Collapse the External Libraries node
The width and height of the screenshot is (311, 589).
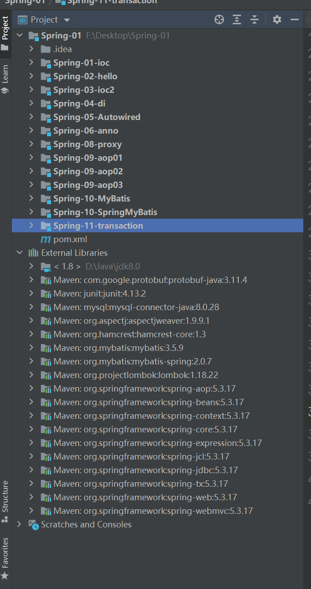19,253
